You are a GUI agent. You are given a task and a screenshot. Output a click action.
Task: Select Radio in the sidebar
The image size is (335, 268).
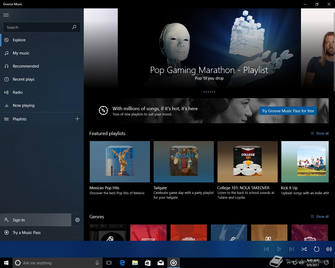[x=18, y=92]
